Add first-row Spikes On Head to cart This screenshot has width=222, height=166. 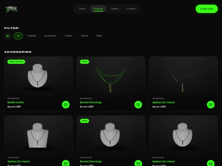(x=210, y=105)
